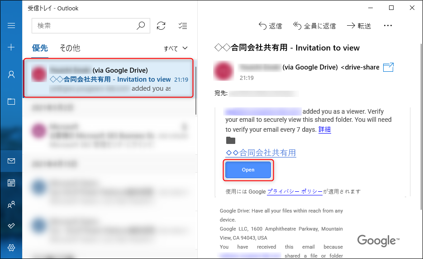Click the blue Open button
The height and width of the screenshot is (259, 423).
pos(248,170)
